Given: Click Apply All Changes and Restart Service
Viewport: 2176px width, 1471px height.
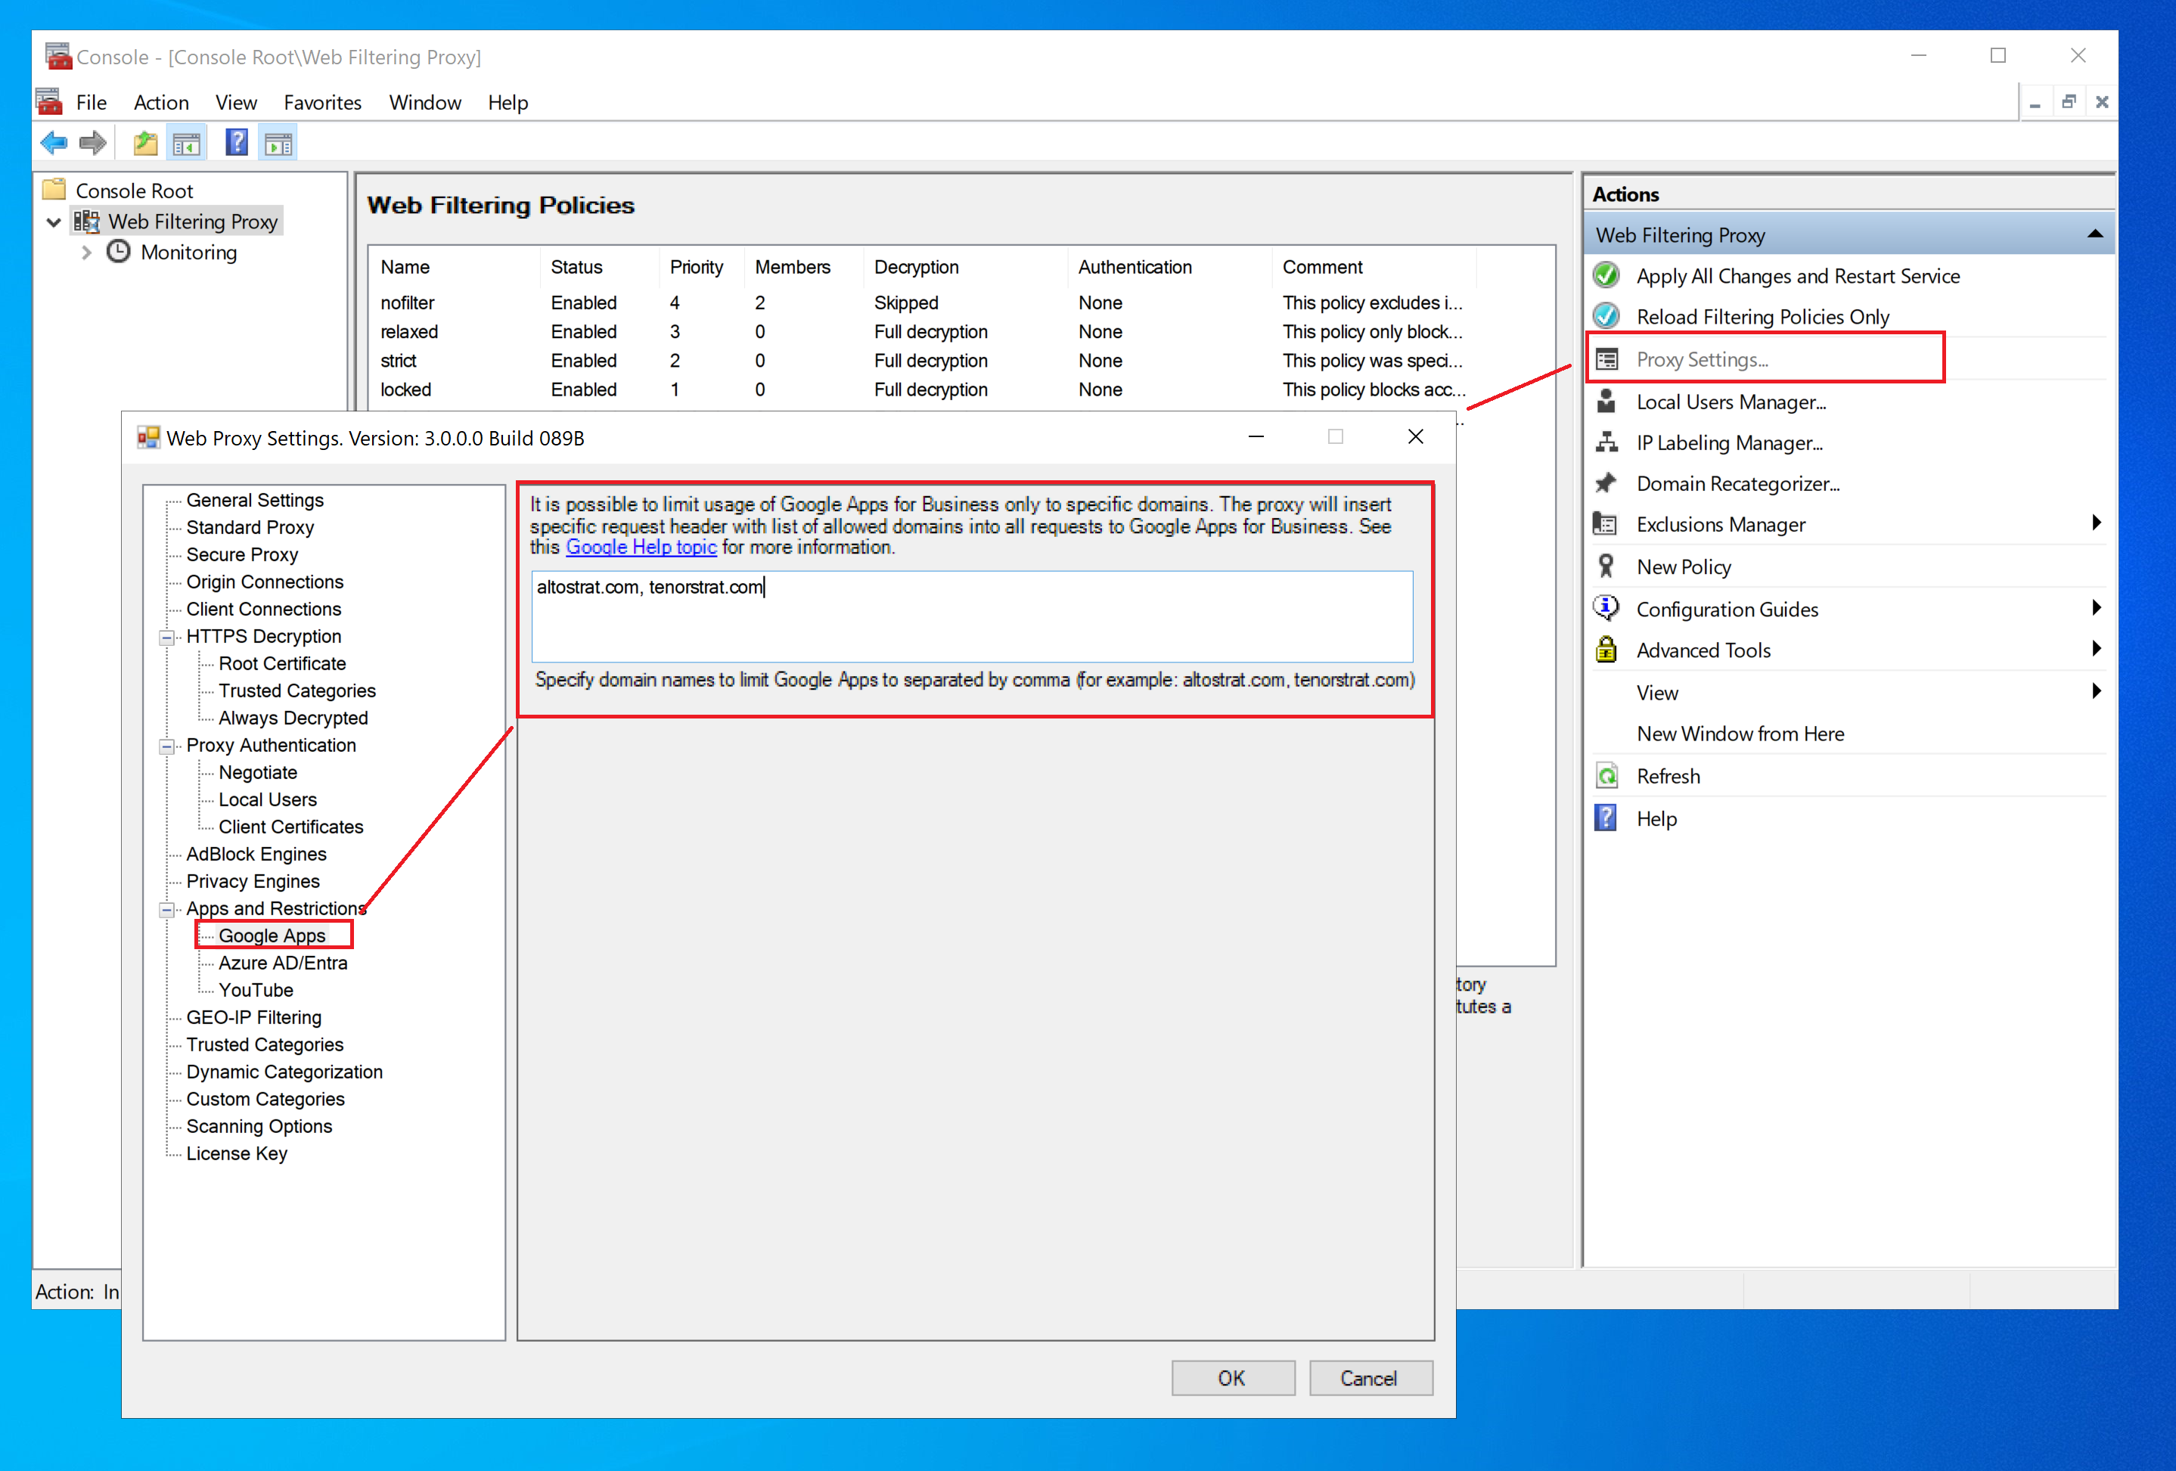Looking at the screenshot, I should click(x=1798, y=276).
